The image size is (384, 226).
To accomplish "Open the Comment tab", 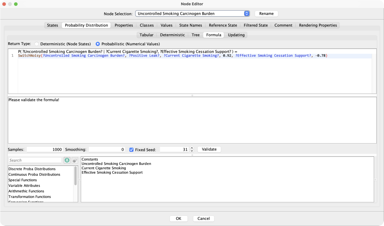I will (283, 25).
